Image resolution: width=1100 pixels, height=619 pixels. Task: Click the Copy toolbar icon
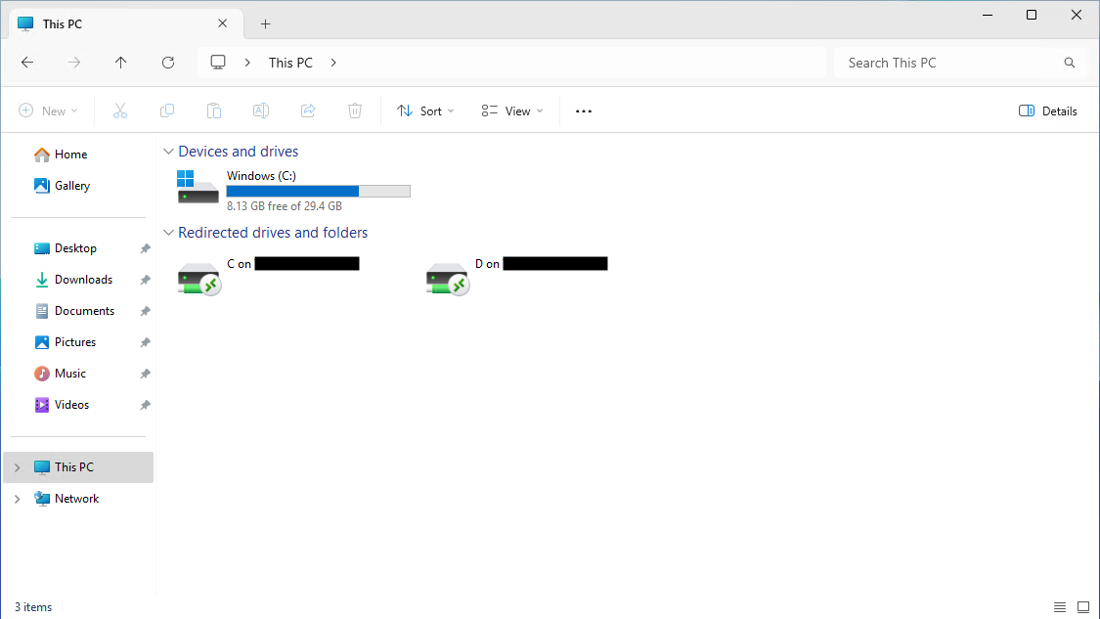click(x=167, y=111)
